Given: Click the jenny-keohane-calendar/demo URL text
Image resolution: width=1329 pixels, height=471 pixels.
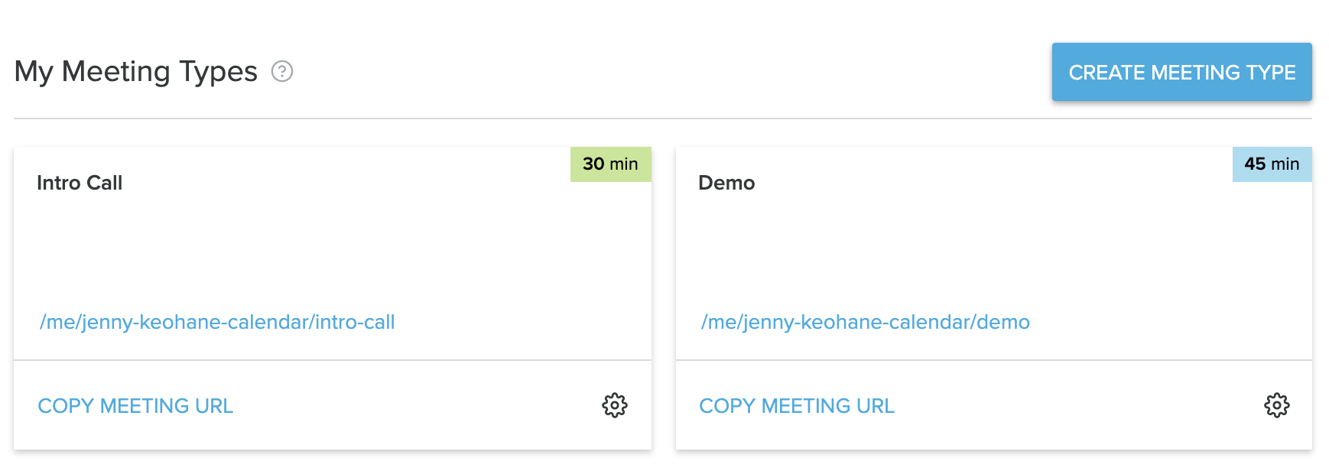Looking at the screenshot, I should (x=865, y=322).
